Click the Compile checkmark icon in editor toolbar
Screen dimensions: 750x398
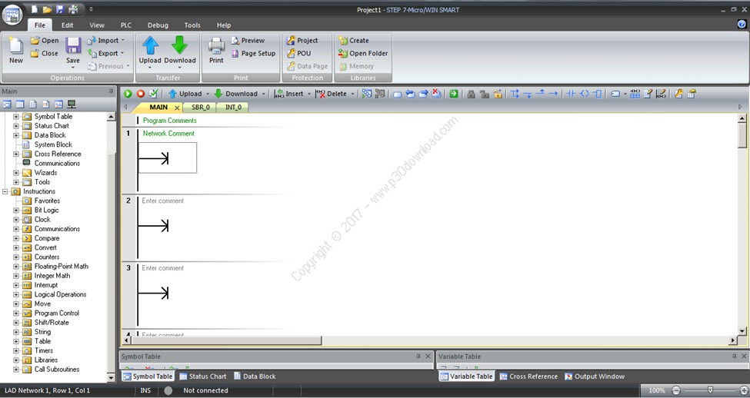(154, 94)
